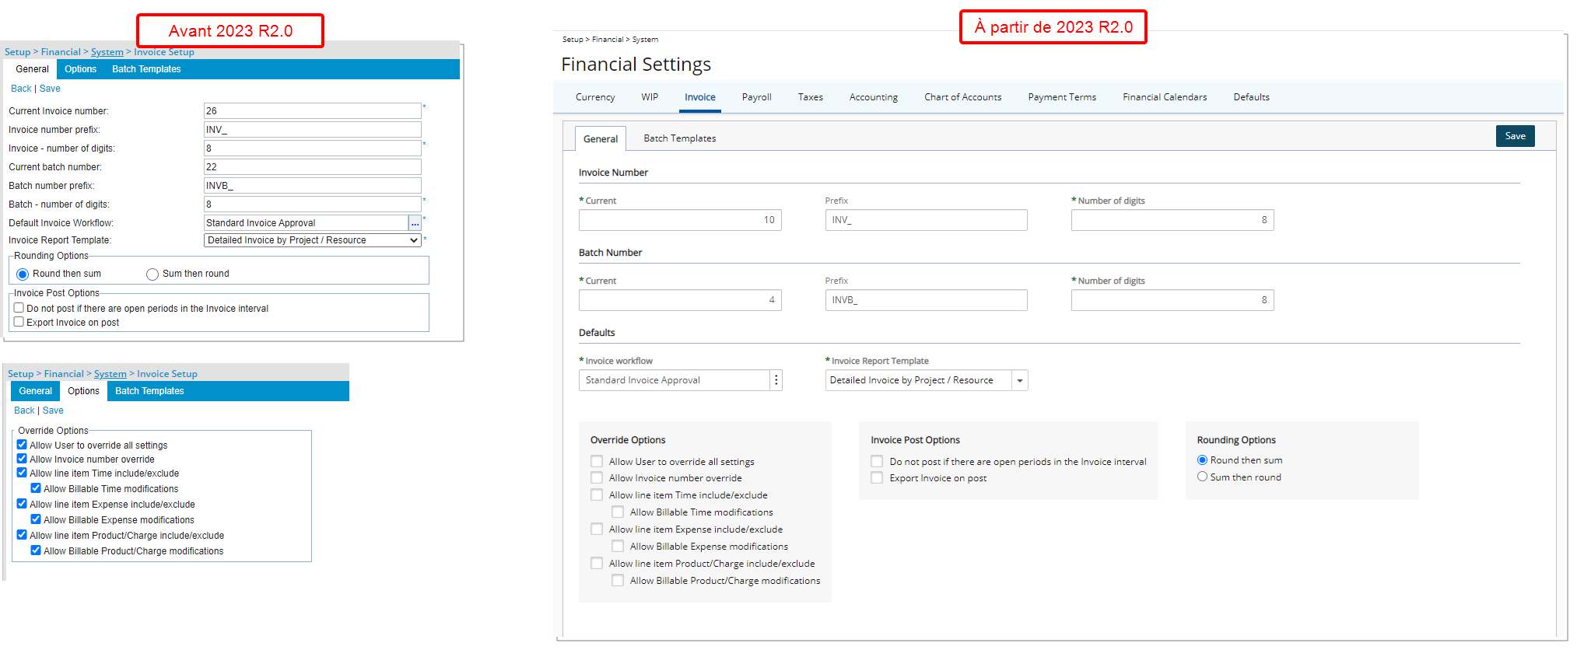Uncheck checked 'Allow Billable Product/Charge modifications' box
Image resolution: width=1577 pixels, height=650 pixels.
click(x=36, y=550)
